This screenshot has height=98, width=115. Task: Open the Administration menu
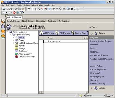37,5
